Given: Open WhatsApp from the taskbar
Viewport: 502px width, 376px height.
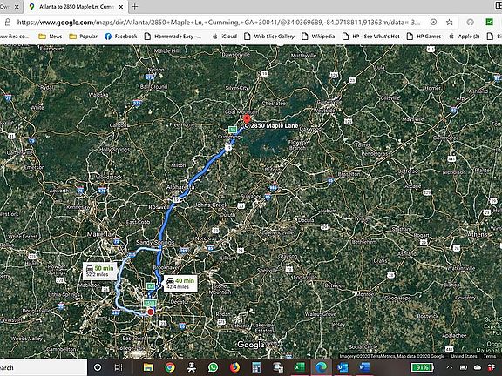Looking at the screenshot, I should tap(213, 367).
